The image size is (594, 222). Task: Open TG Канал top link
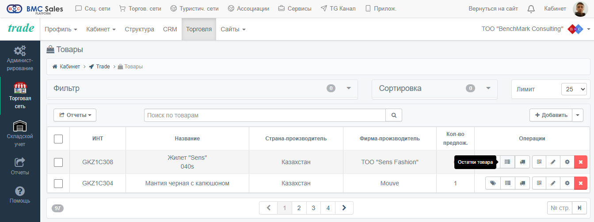(338, 8)
